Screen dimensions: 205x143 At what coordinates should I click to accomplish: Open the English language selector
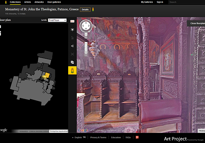79,137
